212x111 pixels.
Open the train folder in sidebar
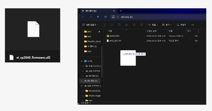[89, 51]
